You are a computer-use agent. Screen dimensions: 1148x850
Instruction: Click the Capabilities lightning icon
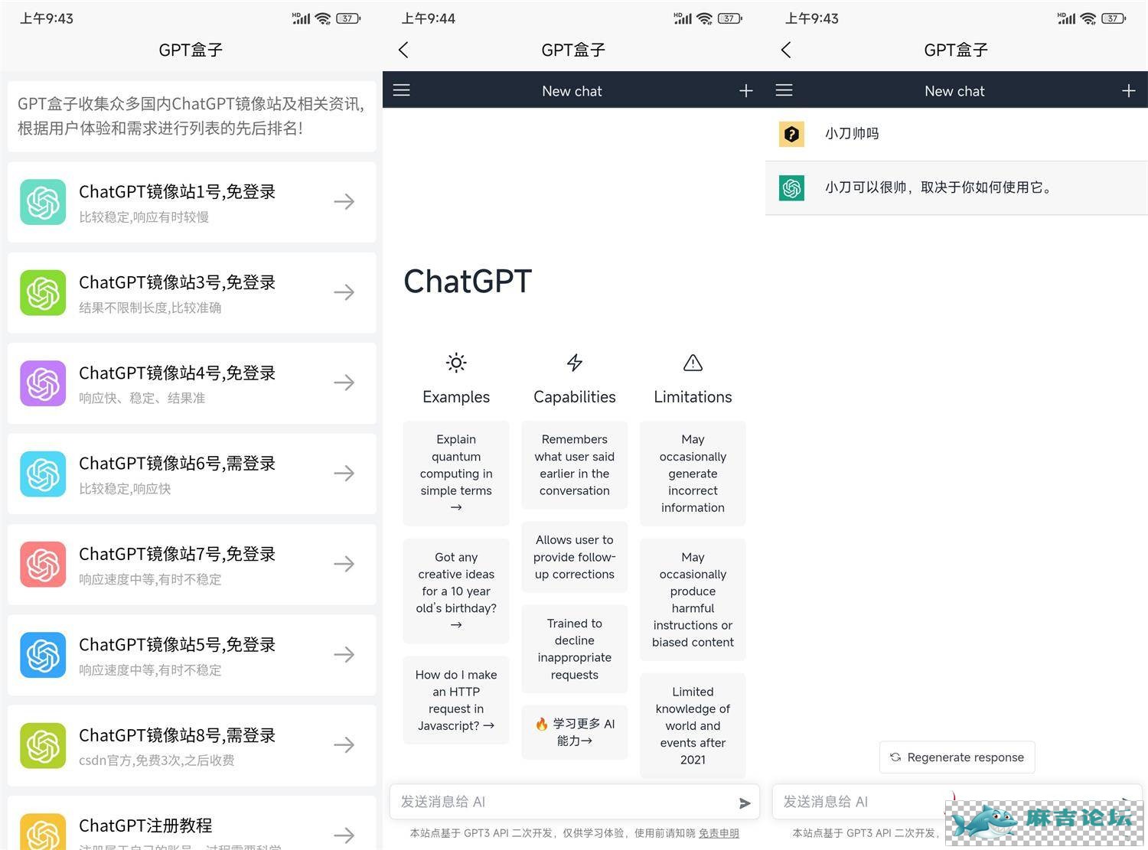[x=575, y=363]
